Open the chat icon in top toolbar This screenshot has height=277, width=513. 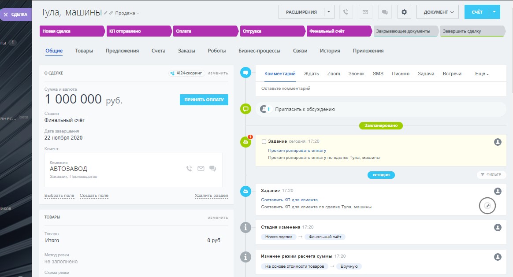pyautogui.click(x=385, y=12)
